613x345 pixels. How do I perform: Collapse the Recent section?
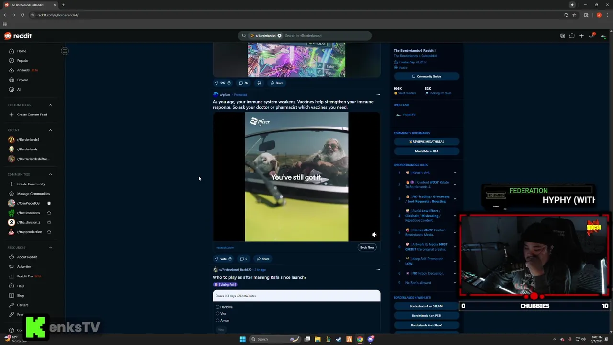coord(50,130)
